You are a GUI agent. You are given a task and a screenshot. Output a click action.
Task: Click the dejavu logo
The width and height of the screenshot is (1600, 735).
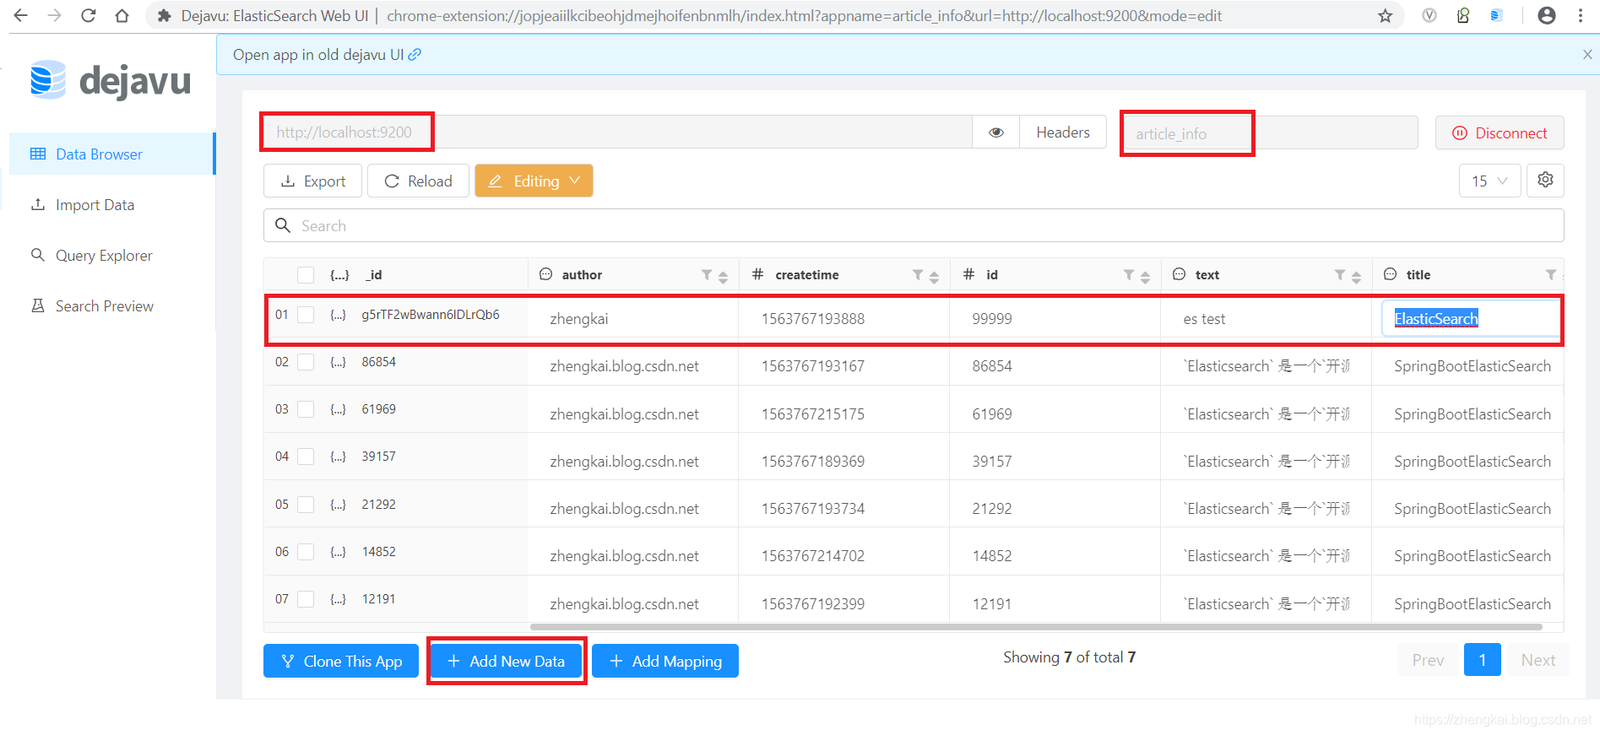click(x=111, y=80)
